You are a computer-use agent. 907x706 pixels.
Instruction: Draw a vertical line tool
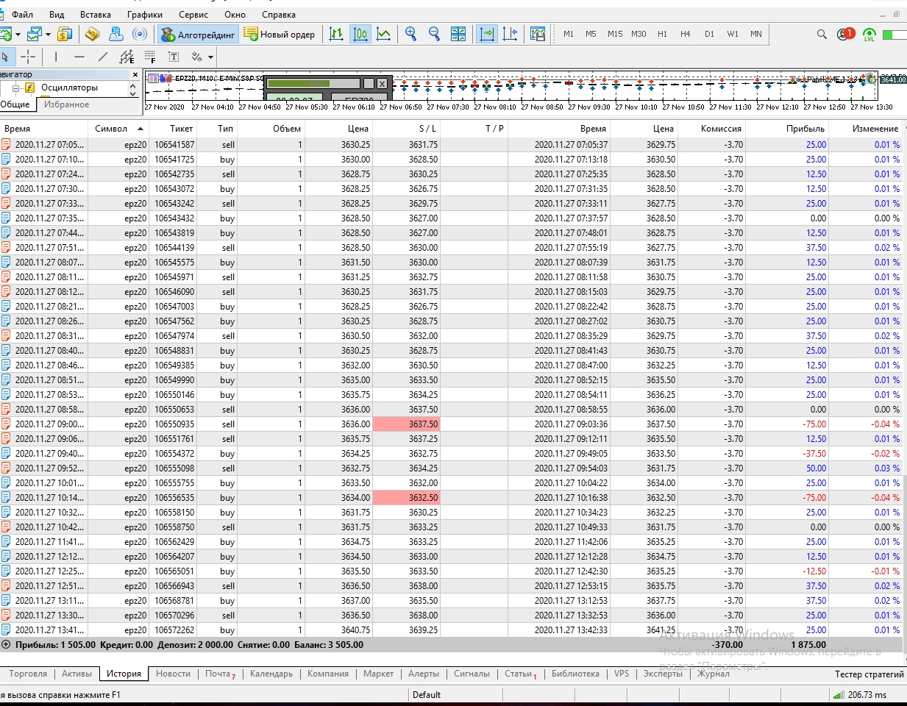tap(56, 57)
